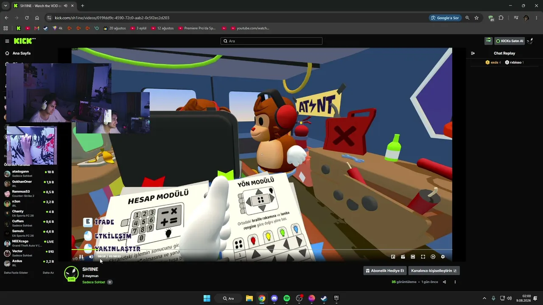The image size is (543, 305).
Task: Open Cuffem channel in sidebar
Action: click(29, 223)
